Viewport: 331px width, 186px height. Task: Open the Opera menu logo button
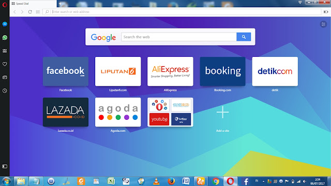(5, 5)
